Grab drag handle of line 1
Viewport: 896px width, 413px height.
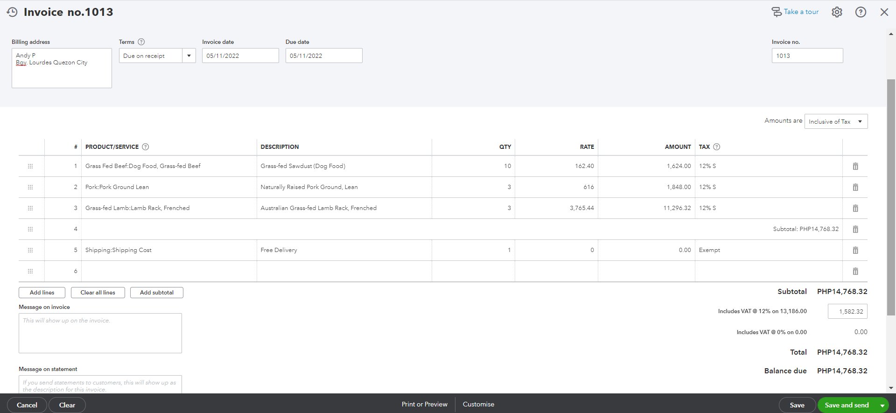pyautogui.click(x=30, y=166)
